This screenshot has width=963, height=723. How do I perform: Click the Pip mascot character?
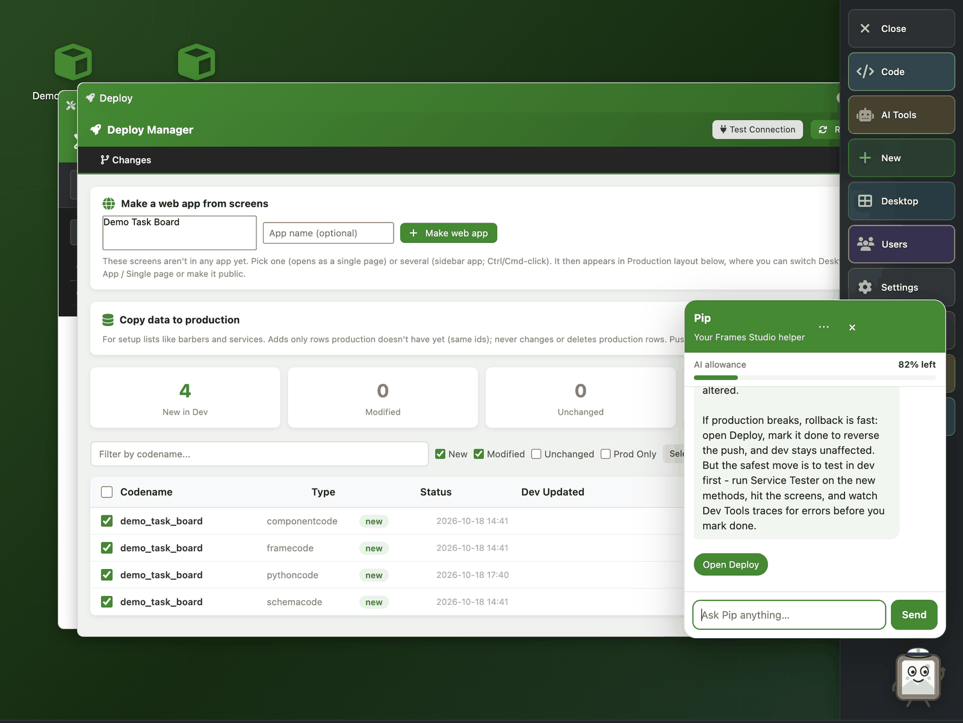(x=918, y=677)
